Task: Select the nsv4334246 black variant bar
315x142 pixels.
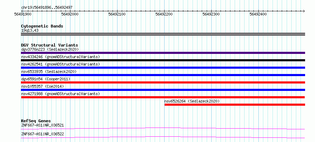Action: point(163,60)
